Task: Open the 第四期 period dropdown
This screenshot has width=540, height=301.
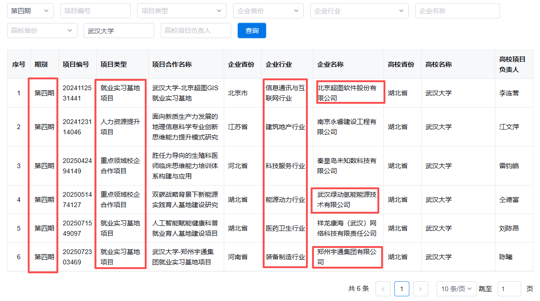Action: 30,11
